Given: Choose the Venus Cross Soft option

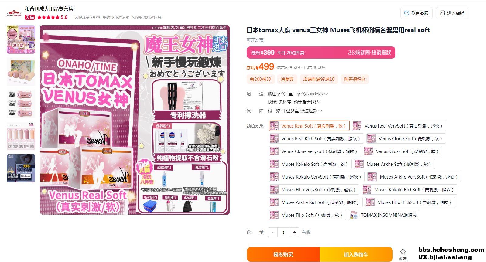Looking at the screenshot, I should 402,151.
